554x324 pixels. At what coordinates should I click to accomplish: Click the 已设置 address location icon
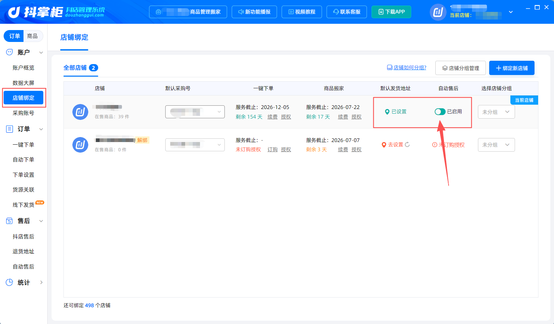387,112
